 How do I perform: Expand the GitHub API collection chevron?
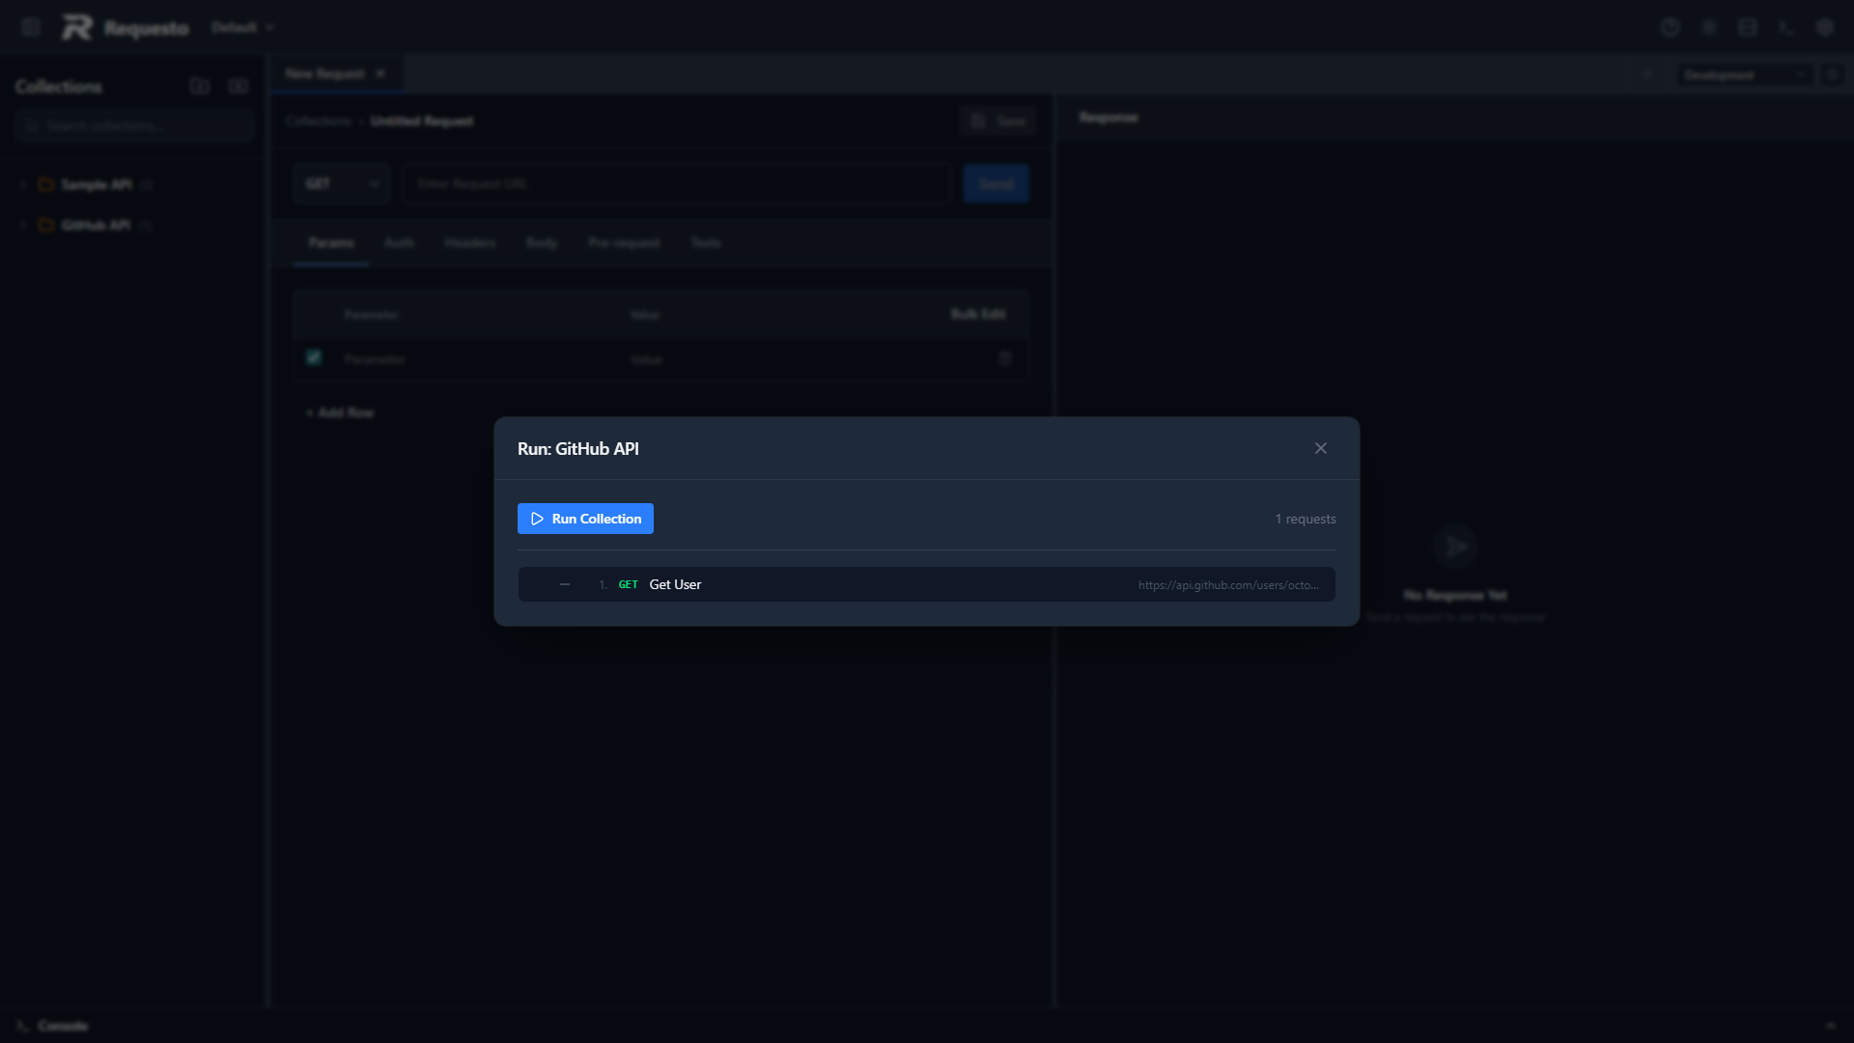tap(23, 225)
